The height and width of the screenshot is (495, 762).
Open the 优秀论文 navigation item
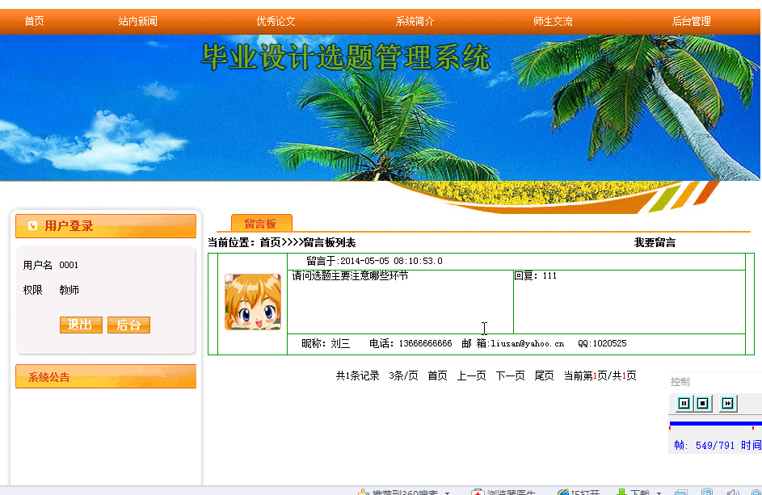pos(276,21)
